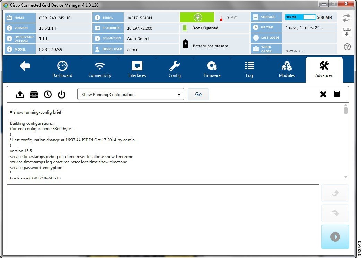This screenshot has width=362, height=258.
Task: Click the Last Login info icon
Action: click(256, 38)
